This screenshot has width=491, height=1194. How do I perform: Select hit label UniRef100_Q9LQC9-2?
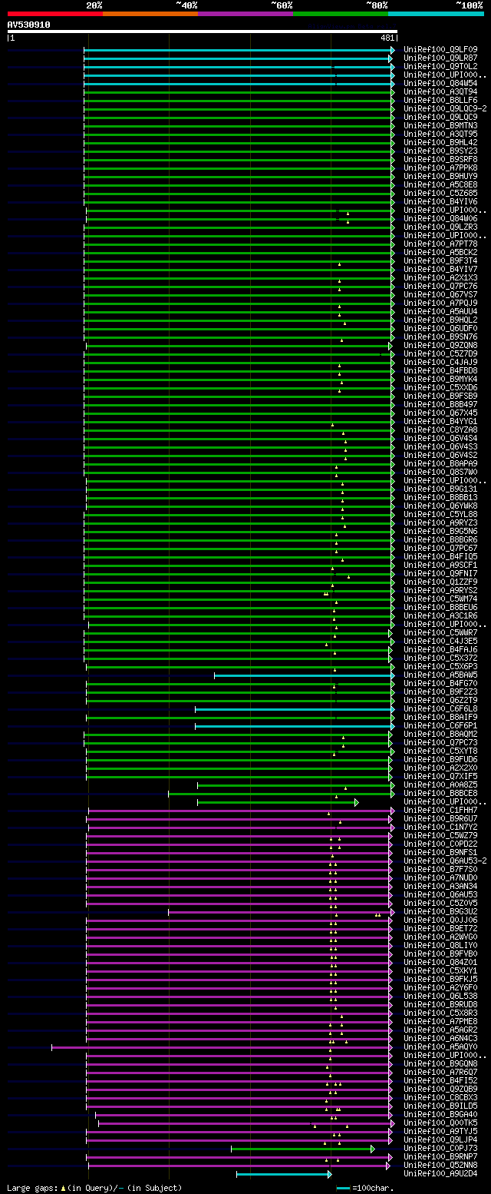[445, 108]
